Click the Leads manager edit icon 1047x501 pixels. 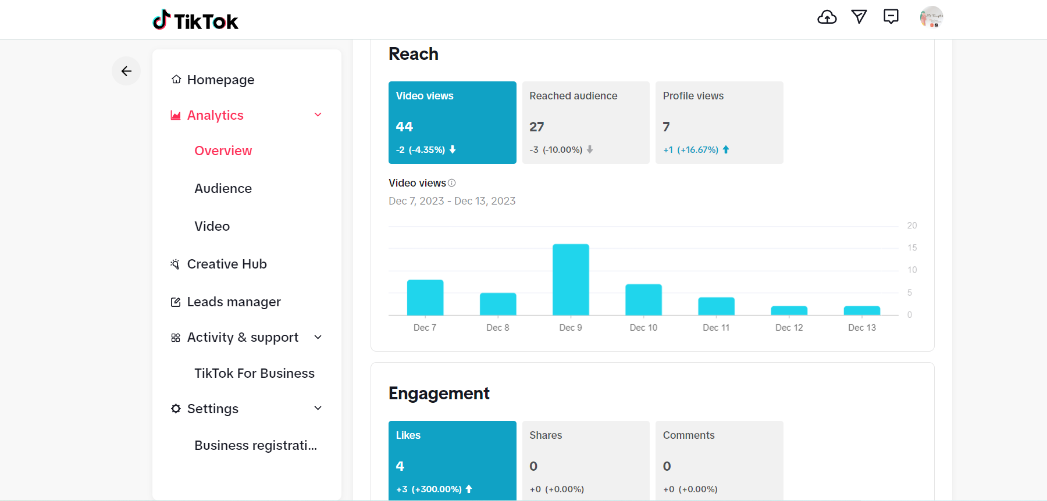176,302
